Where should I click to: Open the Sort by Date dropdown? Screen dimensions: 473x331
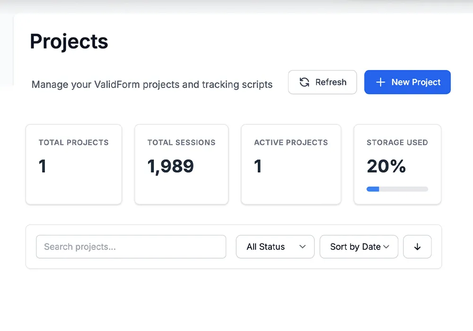[x=359, y=246]
